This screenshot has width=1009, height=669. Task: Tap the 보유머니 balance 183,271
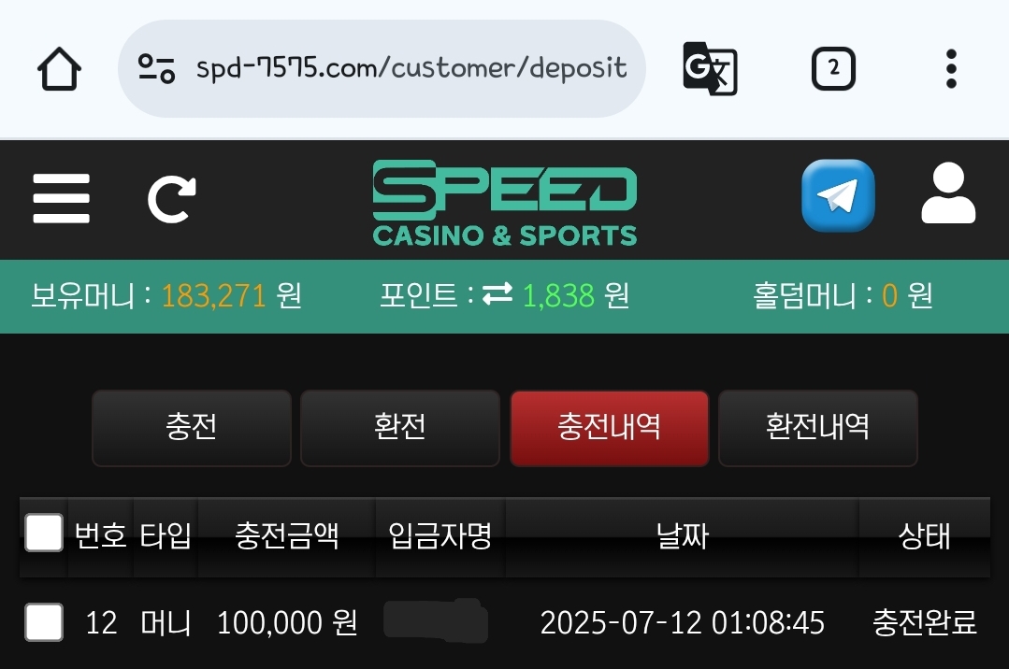(213, 296)
